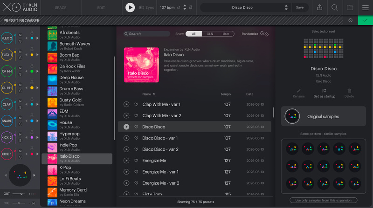Open the search magnifier in top bar
Viewport: 373px width, 208px height.
coord(335,7)
